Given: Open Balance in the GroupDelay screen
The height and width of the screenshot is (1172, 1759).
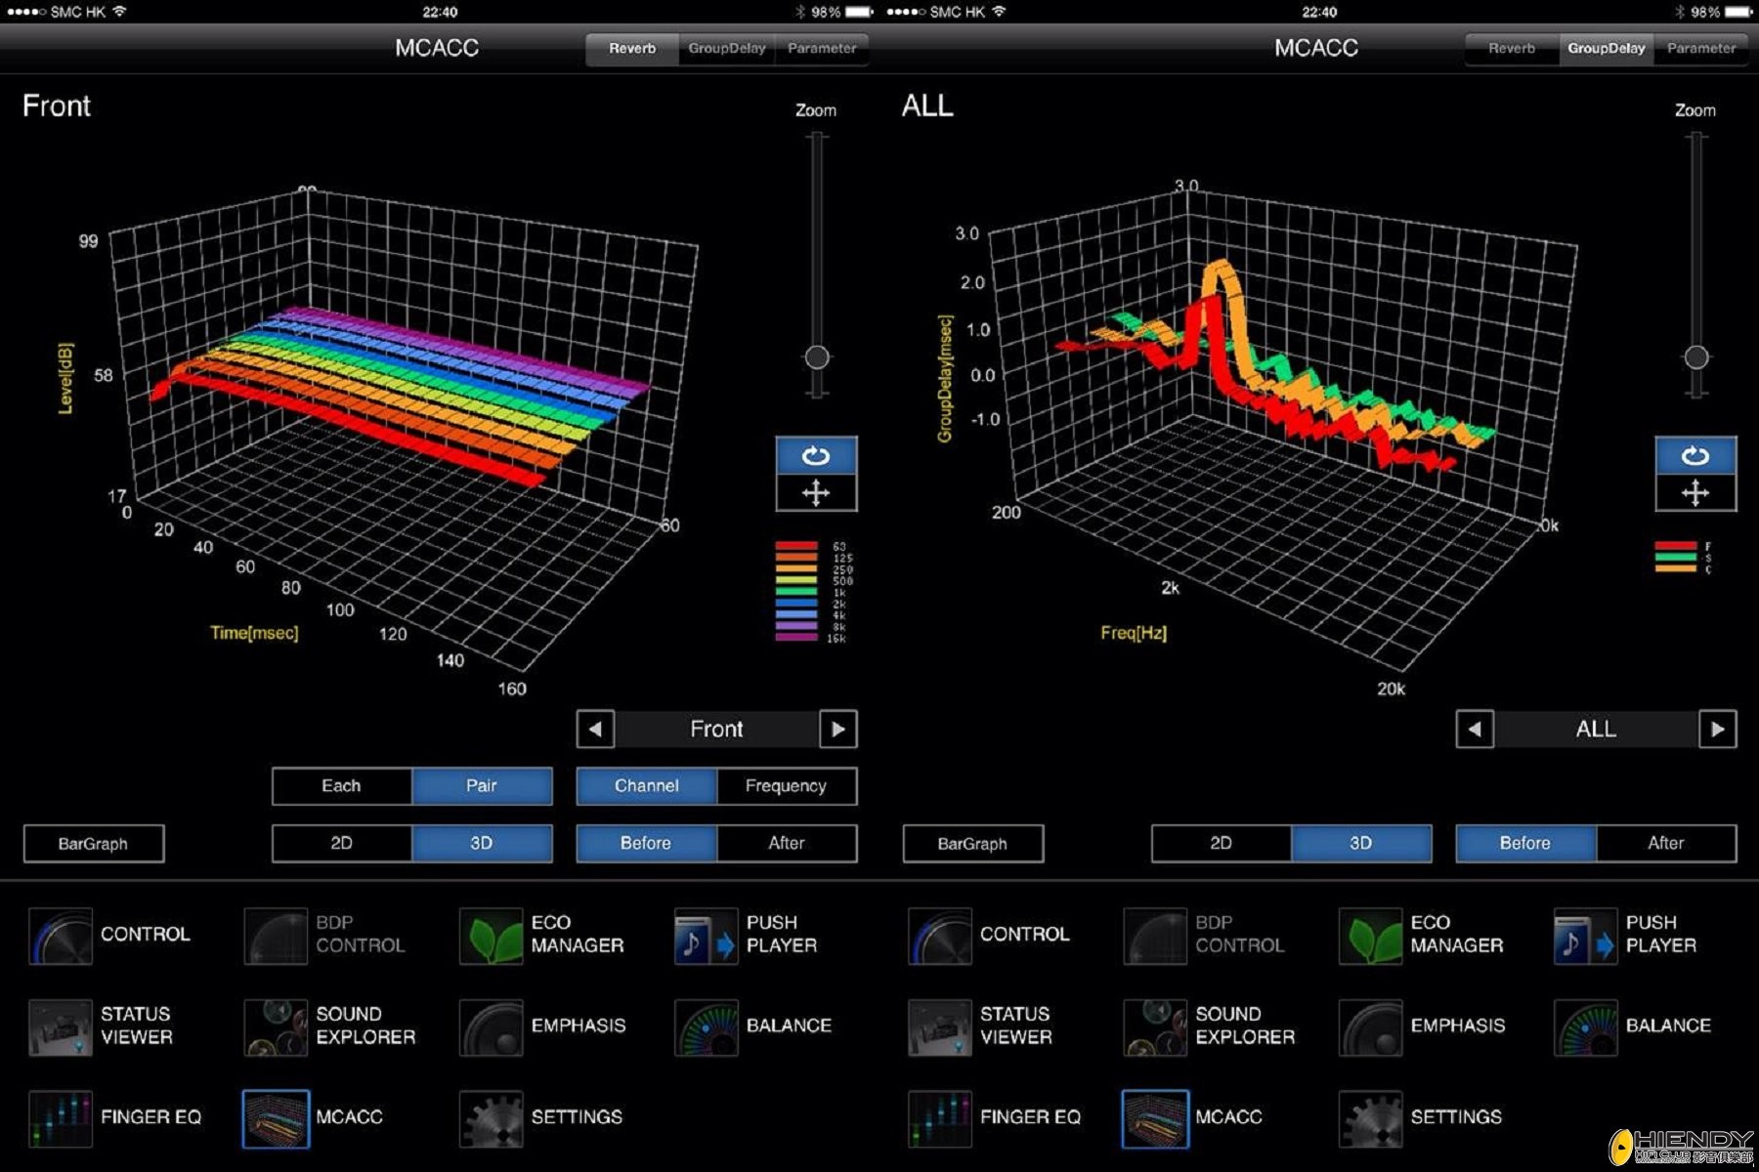Looking at the screenshot, I should point(1634,1026).
